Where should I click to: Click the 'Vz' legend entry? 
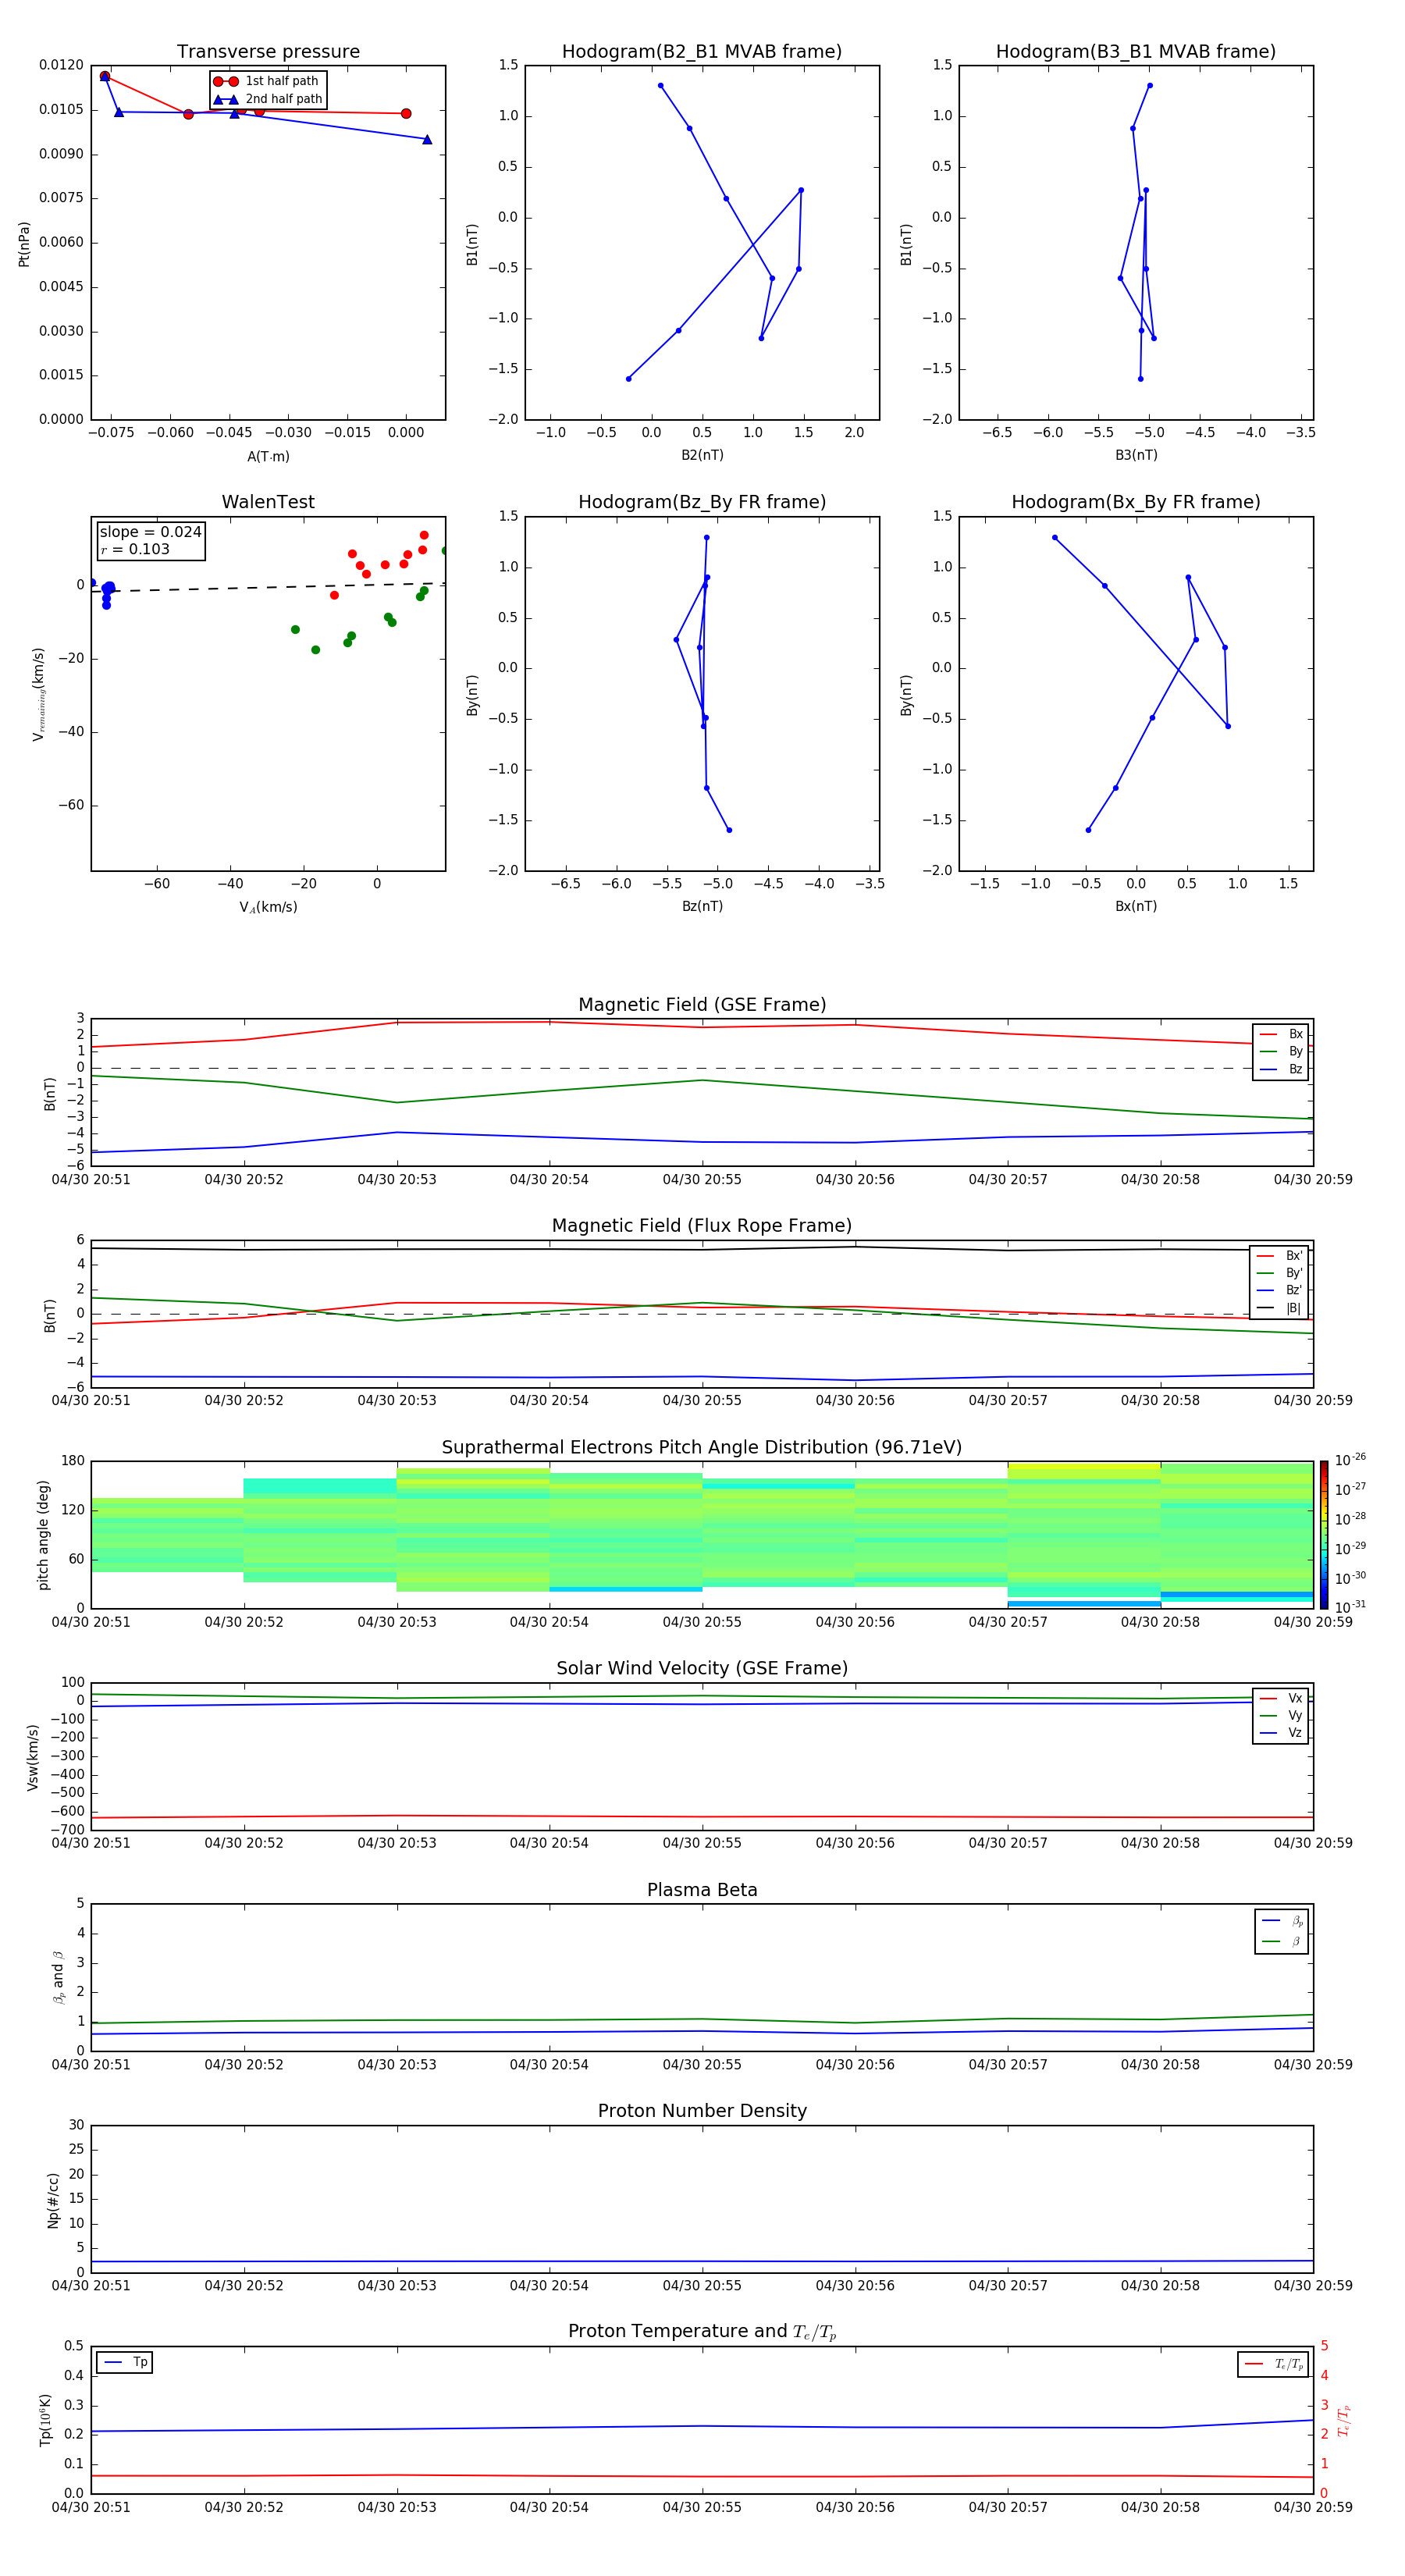point(1282,1733)
